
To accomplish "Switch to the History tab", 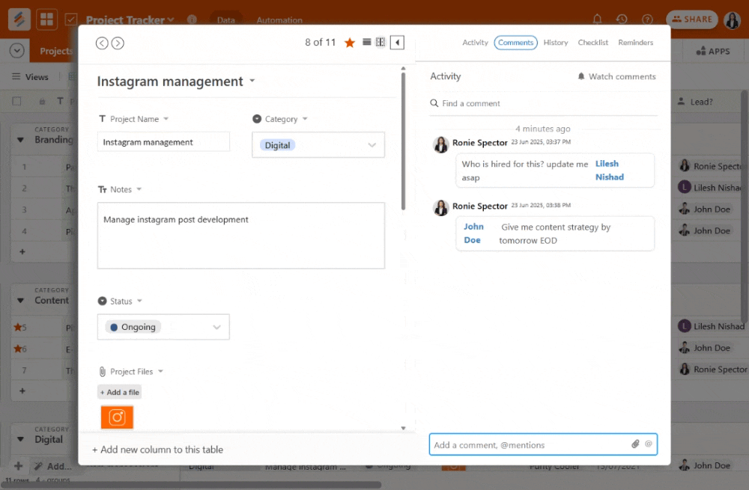I will 556,43.
